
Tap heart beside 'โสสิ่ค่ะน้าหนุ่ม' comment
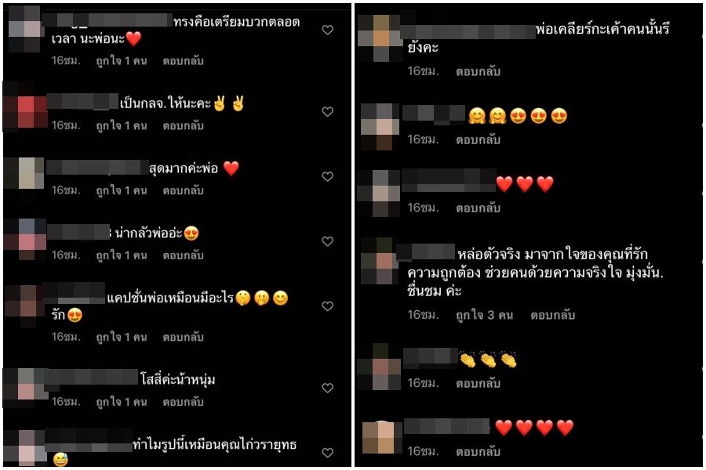(x=327, y=388)
